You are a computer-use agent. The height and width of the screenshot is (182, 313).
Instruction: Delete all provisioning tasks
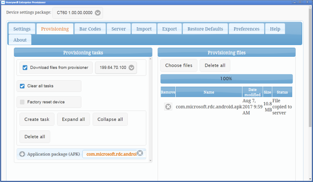(35, 136)
